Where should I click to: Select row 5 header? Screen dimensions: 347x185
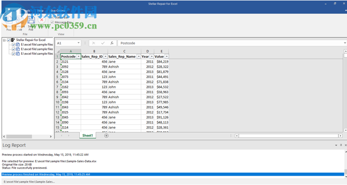(58, 77)
